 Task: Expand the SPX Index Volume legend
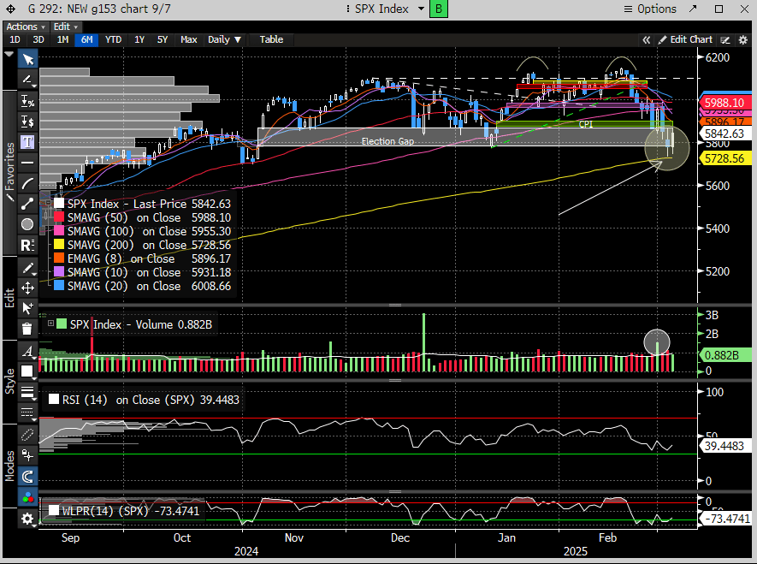pos(50,323)
